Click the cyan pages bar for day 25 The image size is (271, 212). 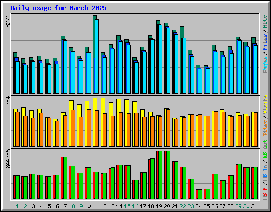(208, 81)
